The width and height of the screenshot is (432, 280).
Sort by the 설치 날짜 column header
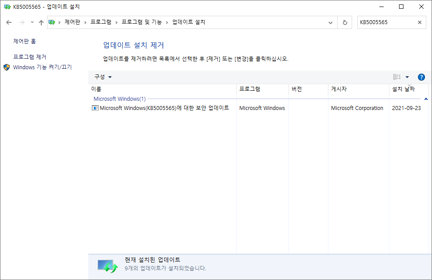[x=409, y=89]
